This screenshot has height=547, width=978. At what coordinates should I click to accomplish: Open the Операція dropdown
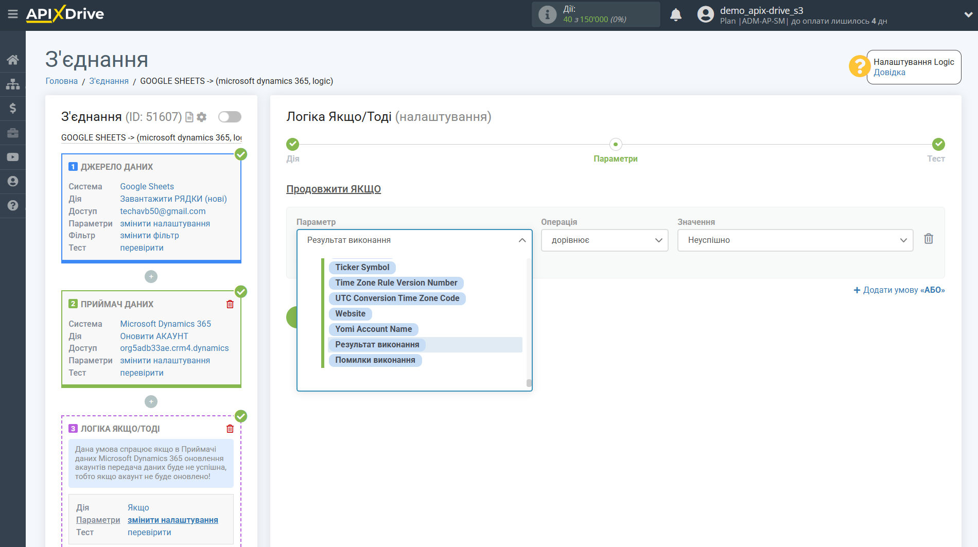(604, 240)
